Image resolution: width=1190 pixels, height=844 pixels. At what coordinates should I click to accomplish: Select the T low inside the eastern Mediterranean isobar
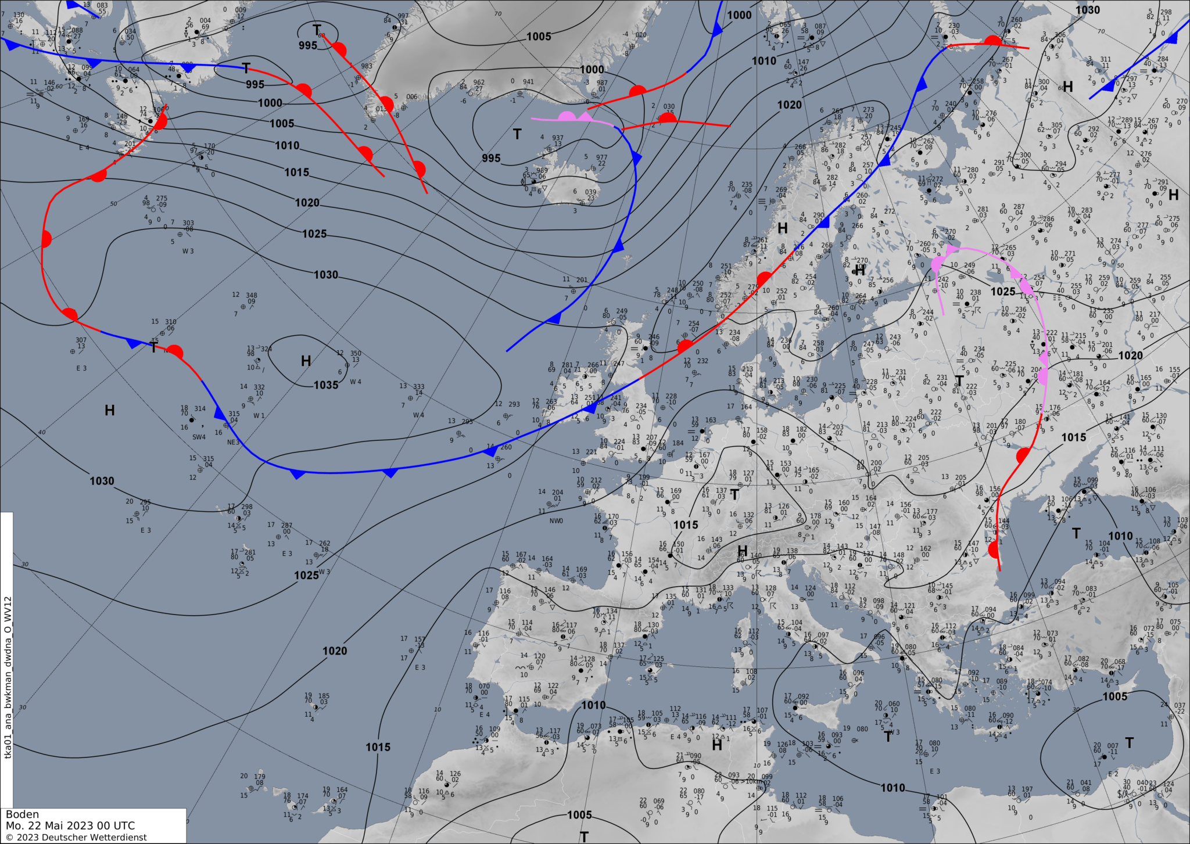point(1129,743)
